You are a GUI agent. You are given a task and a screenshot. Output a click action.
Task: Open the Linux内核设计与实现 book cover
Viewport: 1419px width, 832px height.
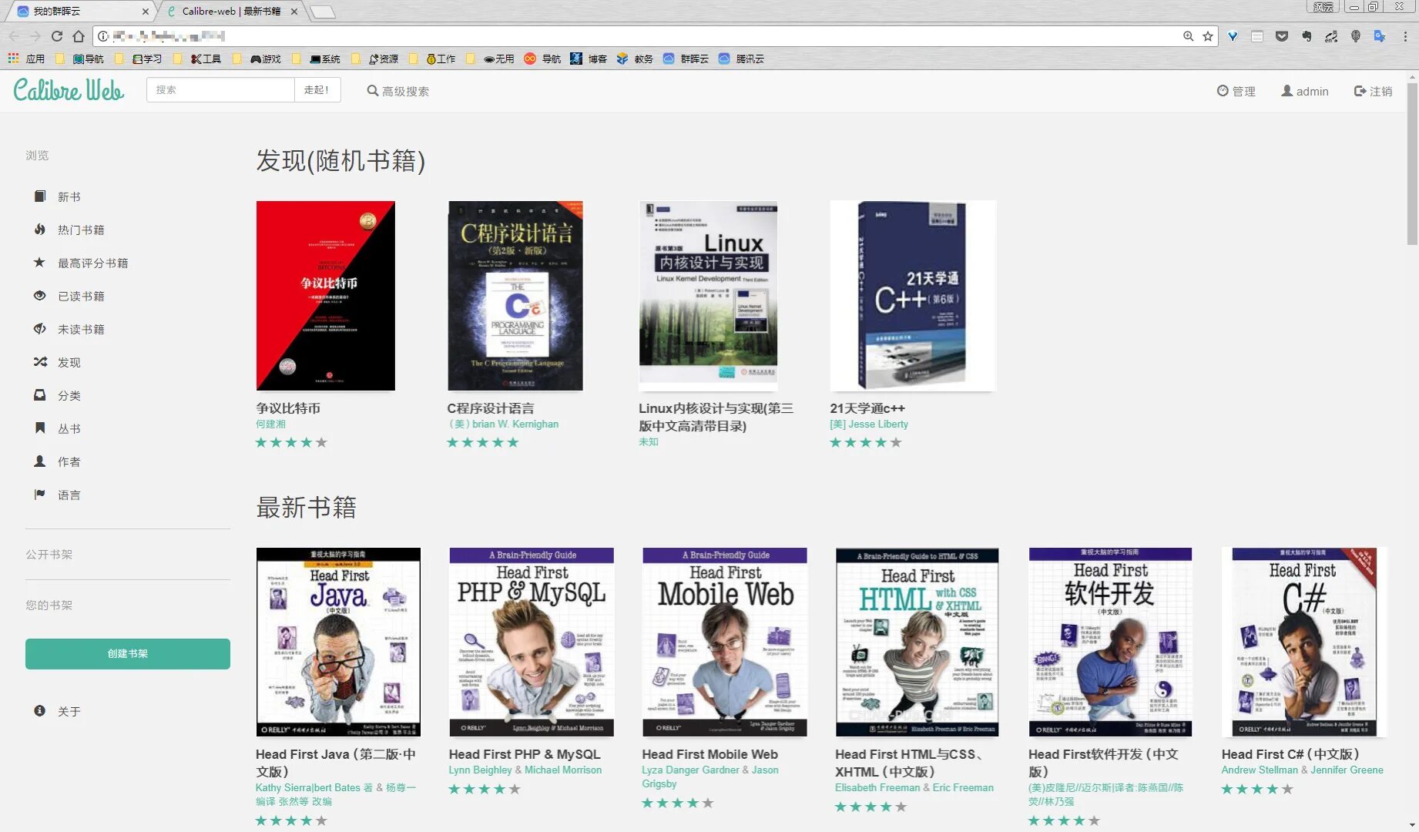tap(708, 296)
